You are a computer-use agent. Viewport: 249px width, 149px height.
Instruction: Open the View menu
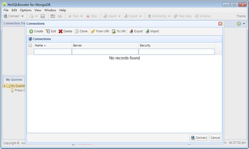pos(38,10)
